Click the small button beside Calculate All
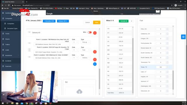Image resolution: width=187 pixels, height=105 pixels. point(132,21)
